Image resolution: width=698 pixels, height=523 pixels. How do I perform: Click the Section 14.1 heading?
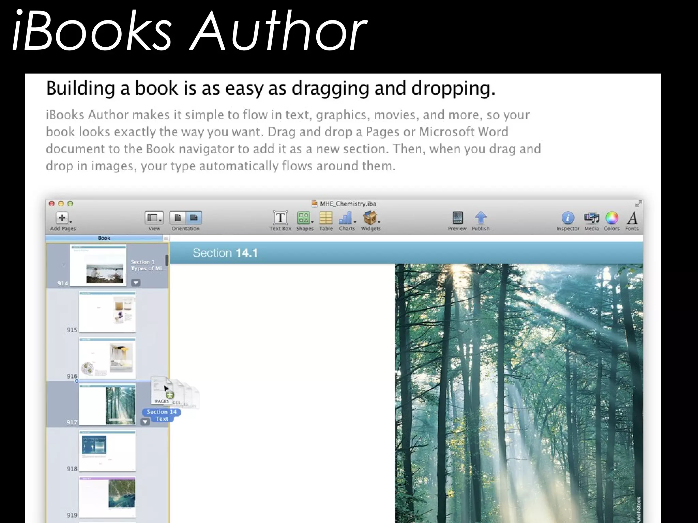(225, 253)
